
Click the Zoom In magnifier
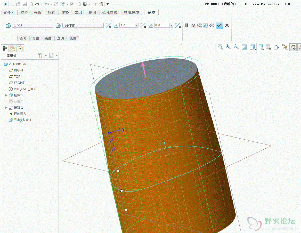(228, 47)
